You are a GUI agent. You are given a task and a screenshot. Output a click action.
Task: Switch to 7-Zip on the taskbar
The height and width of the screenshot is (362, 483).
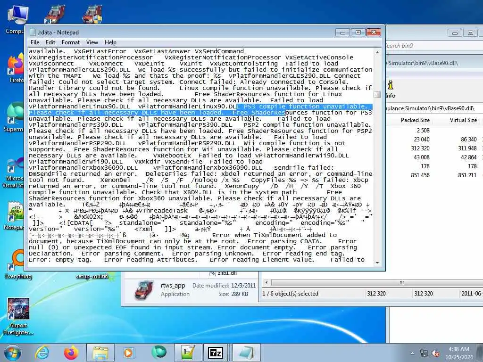click(216, 353)
